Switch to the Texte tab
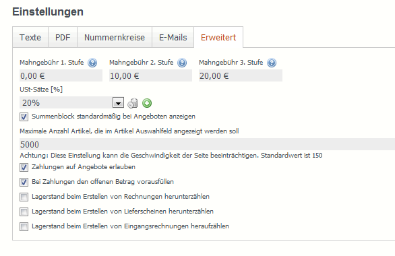The width and height of the screenshot is (395, 256). click(x=30, y=37)
